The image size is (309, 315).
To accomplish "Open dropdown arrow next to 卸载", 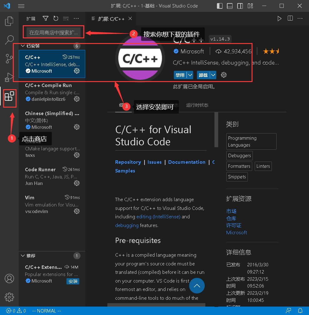I will click(x=213, y=75).
